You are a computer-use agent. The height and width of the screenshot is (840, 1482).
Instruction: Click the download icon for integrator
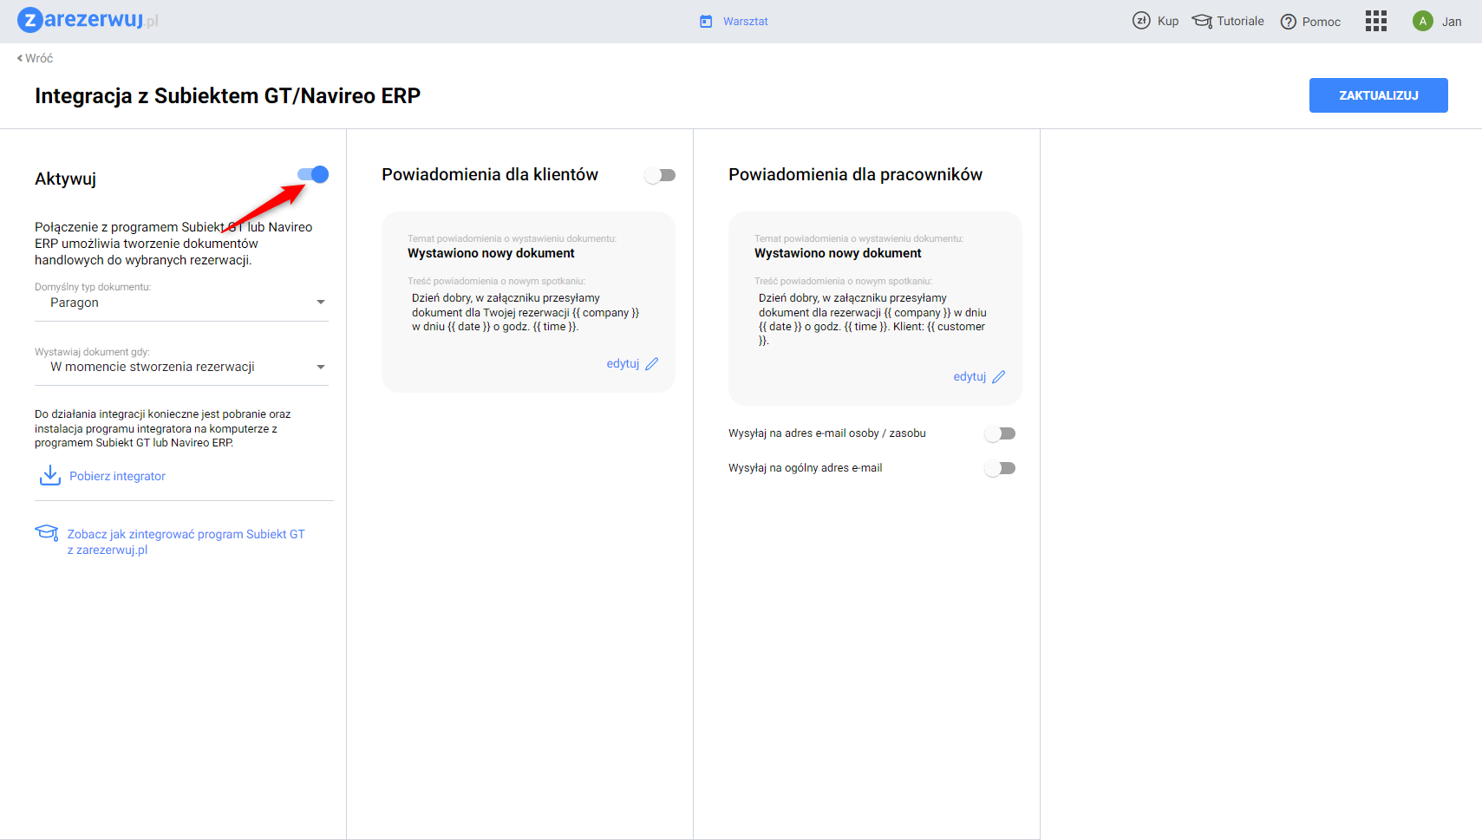point(50,475)
